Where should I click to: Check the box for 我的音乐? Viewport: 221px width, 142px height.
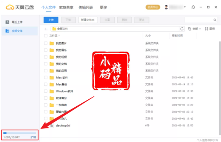click(x=46, y=50)
